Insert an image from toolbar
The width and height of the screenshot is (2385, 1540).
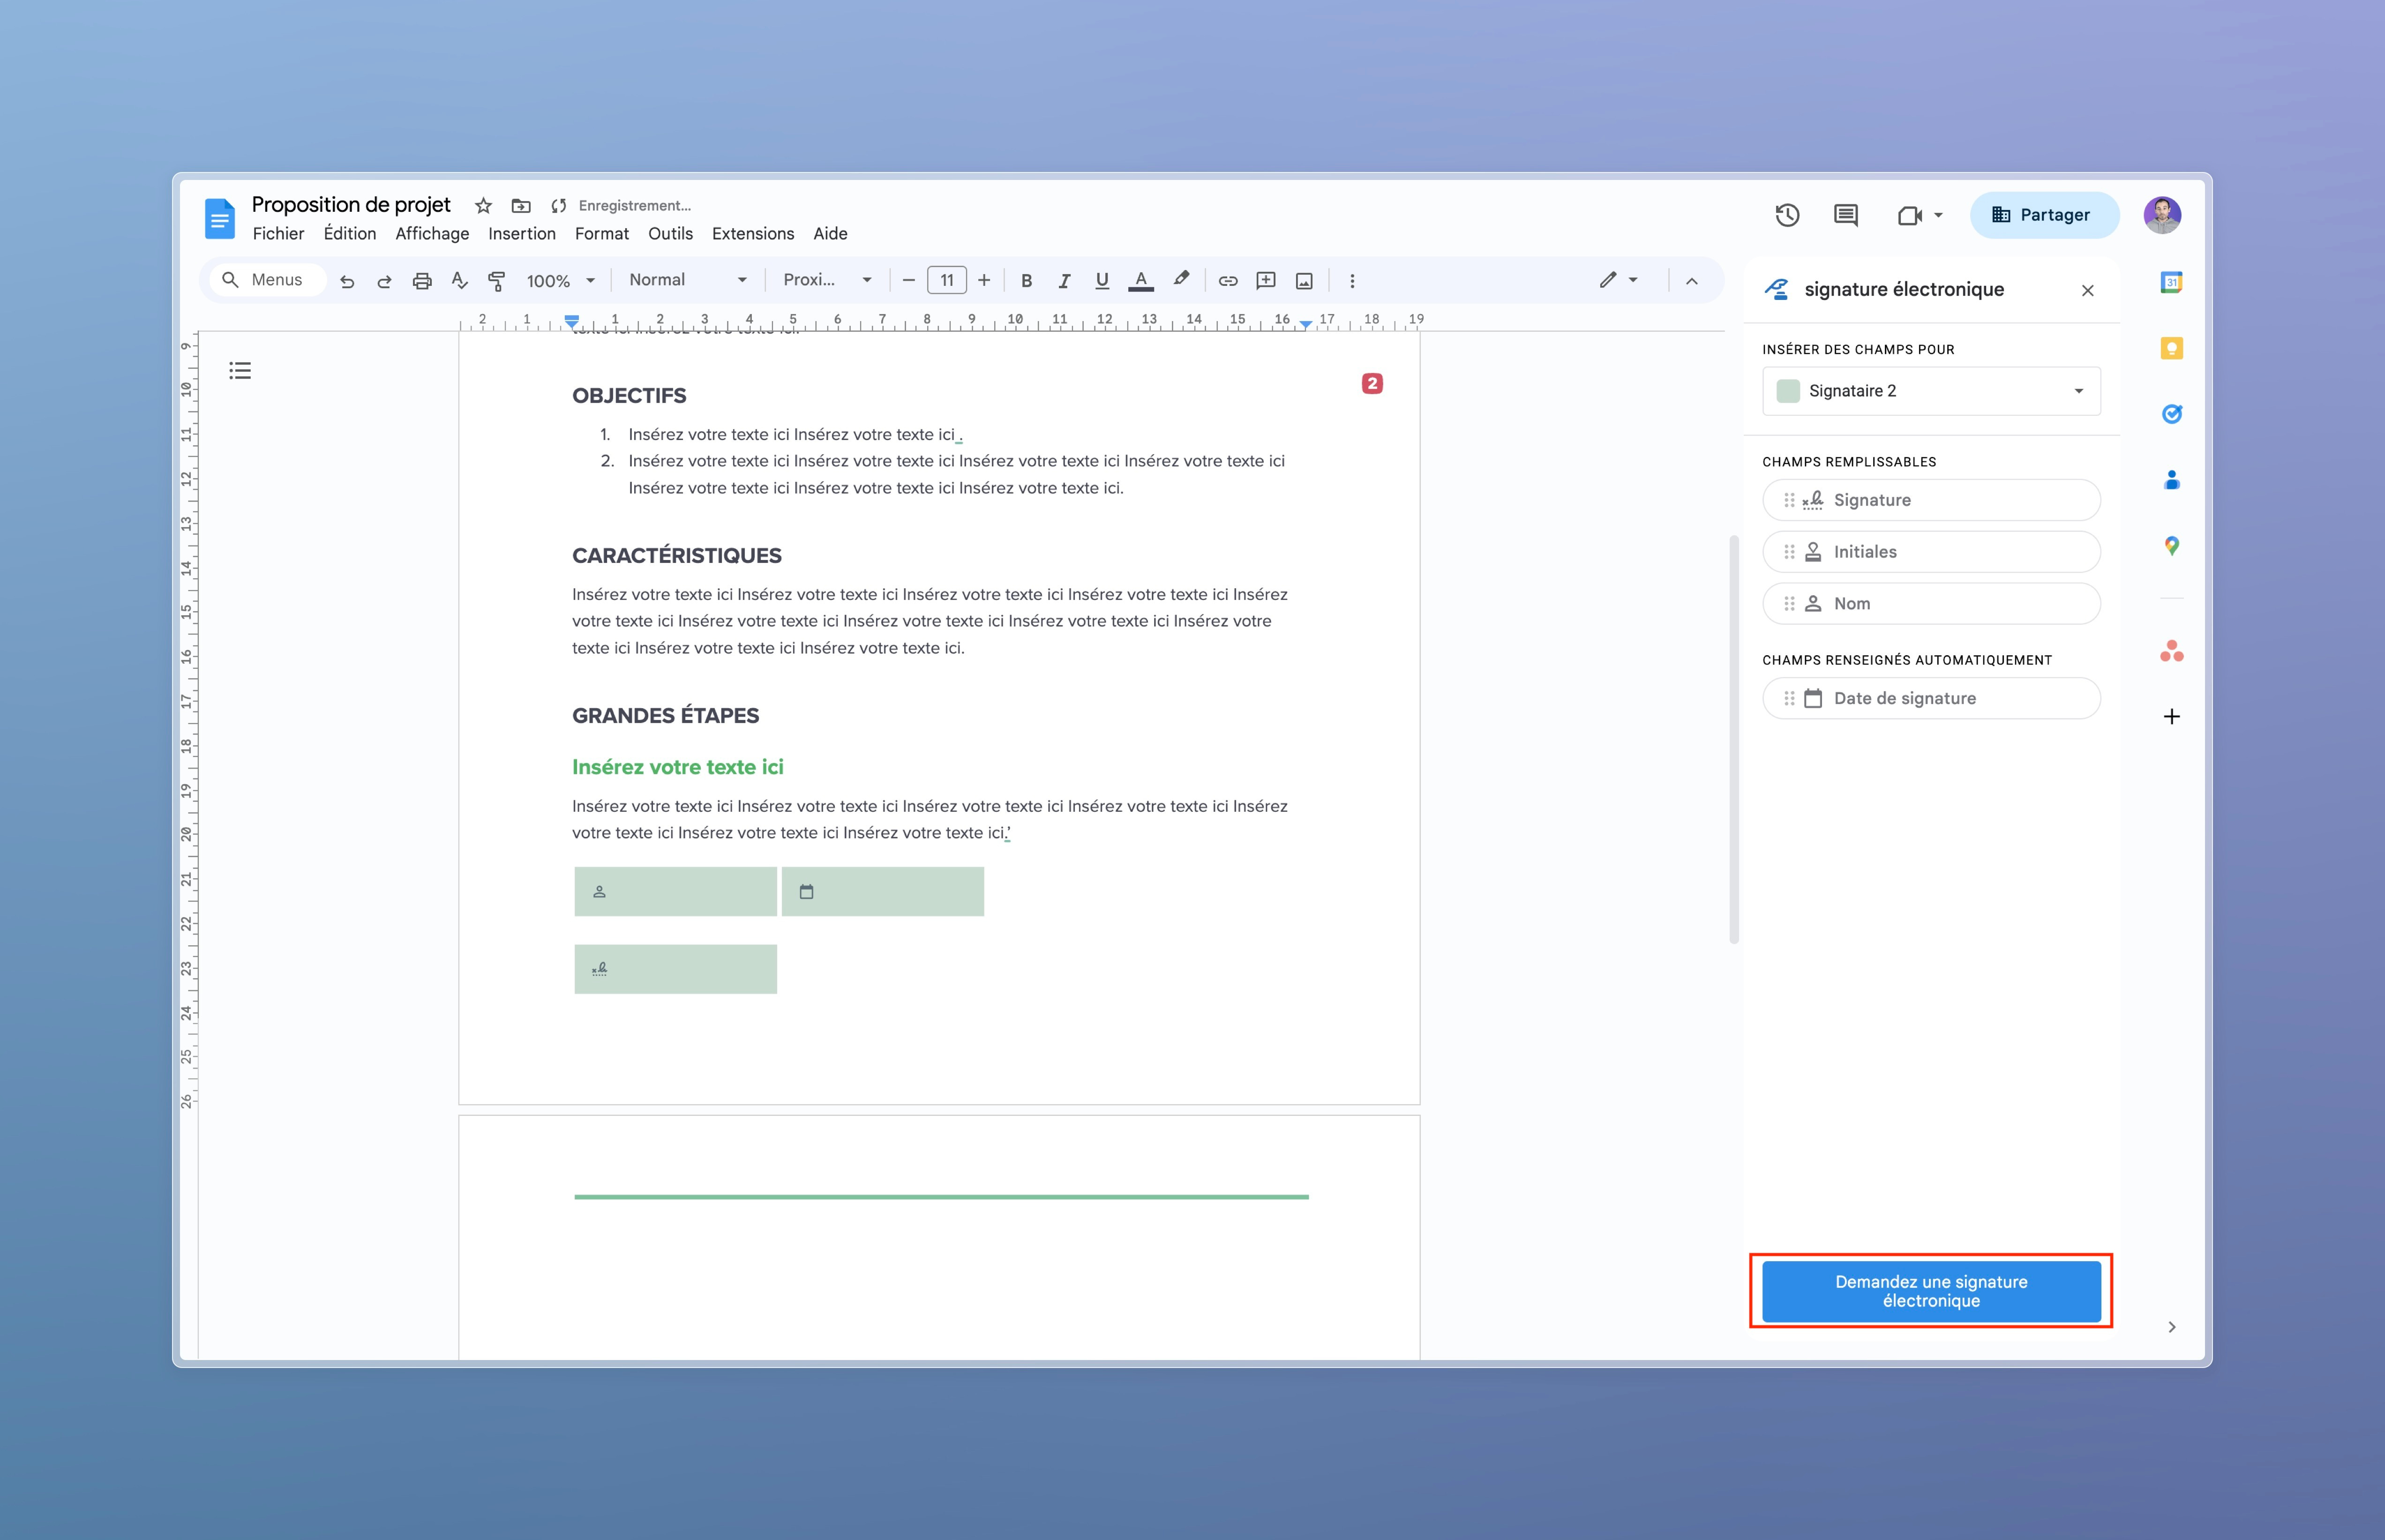(x=1304, y=281)
